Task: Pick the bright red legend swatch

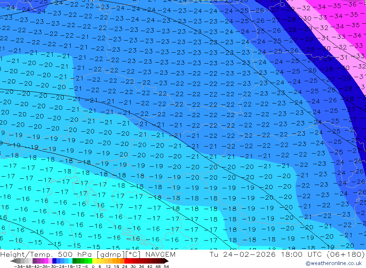Action: point(126,261)
